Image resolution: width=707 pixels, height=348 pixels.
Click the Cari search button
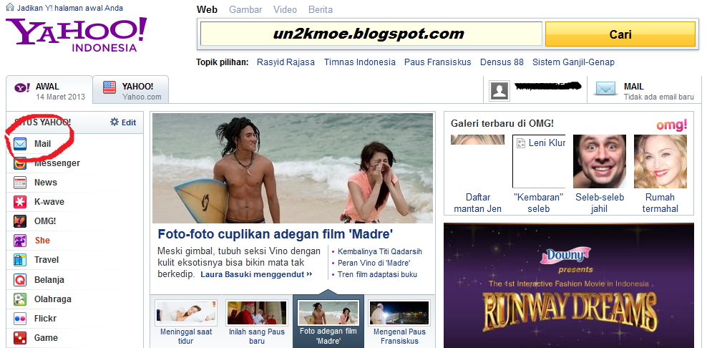point(620,34)
